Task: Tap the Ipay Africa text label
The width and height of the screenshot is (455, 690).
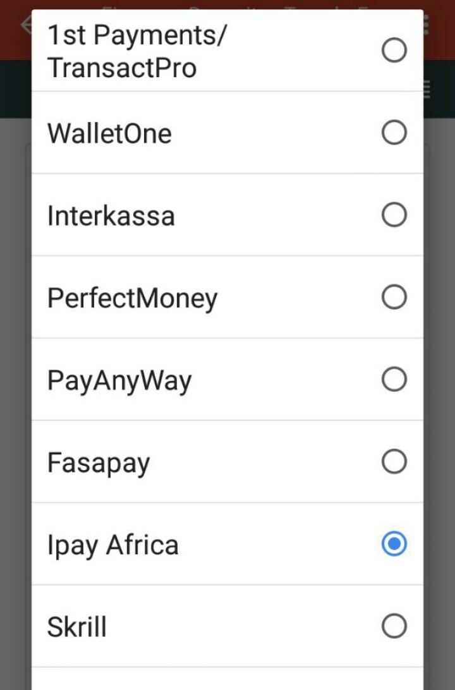Action: click(x=112, y=545)
